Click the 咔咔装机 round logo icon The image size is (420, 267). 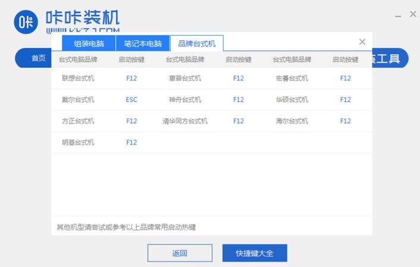click(26, 22)
